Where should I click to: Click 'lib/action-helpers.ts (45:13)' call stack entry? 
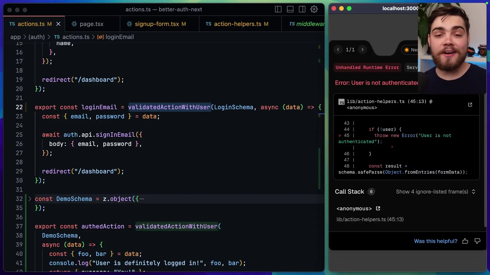coord(370,219)
